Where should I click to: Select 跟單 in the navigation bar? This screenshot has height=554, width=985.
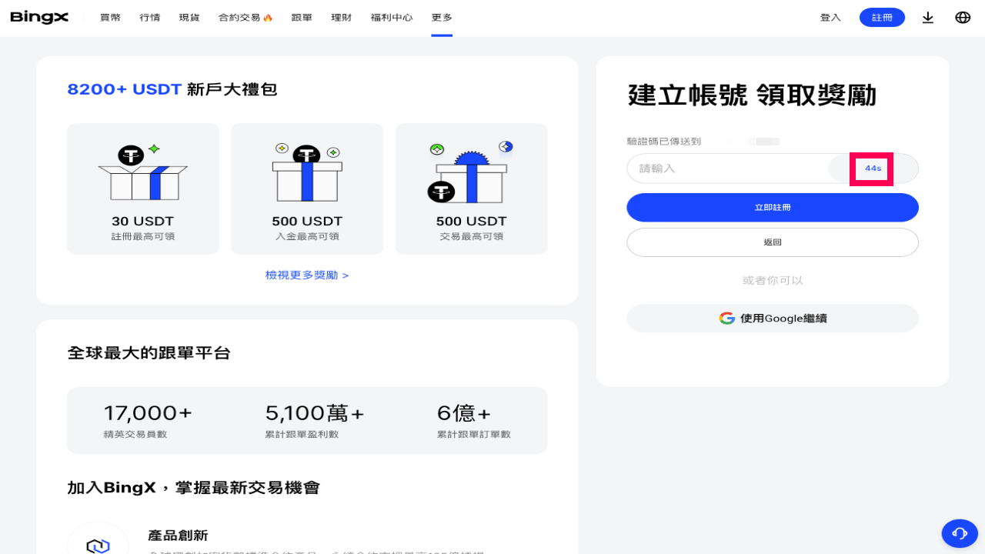coord(302,18)
